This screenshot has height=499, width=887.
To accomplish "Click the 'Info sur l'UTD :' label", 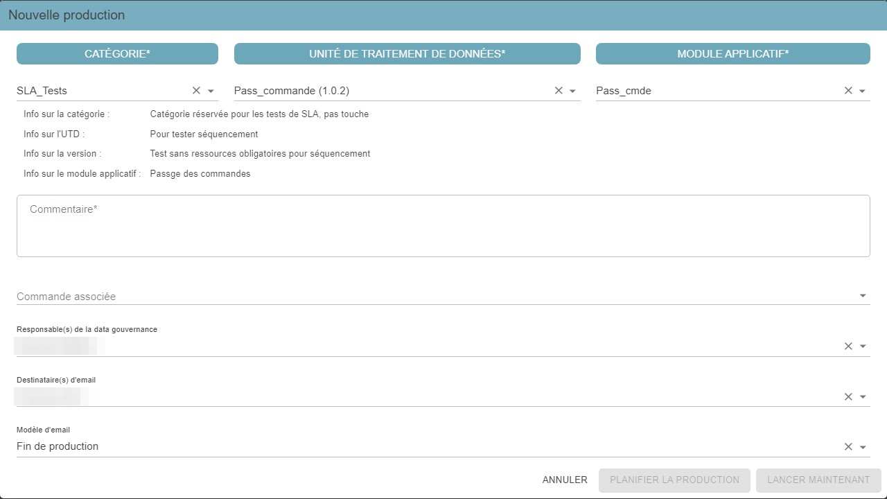I will click(x=54, y=134).
